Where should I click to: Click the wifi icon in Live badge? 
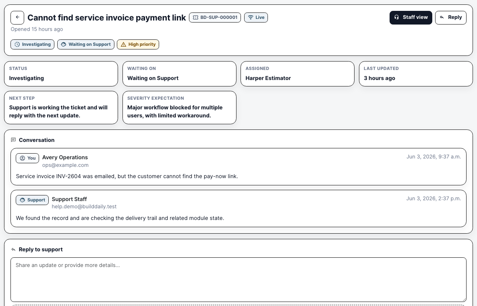[250, 18]
